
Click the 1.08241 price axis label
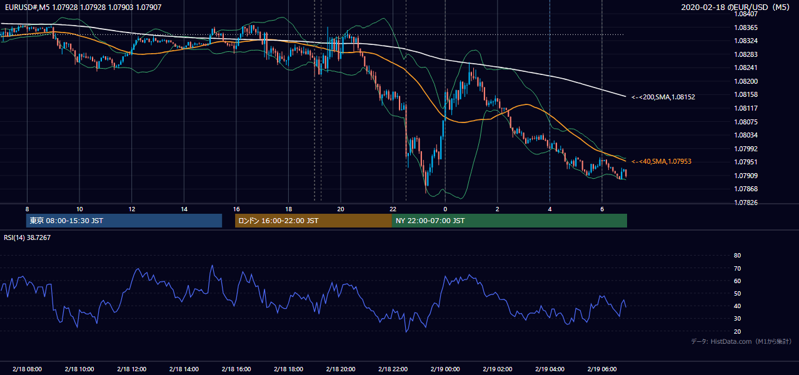click(746, 67)
